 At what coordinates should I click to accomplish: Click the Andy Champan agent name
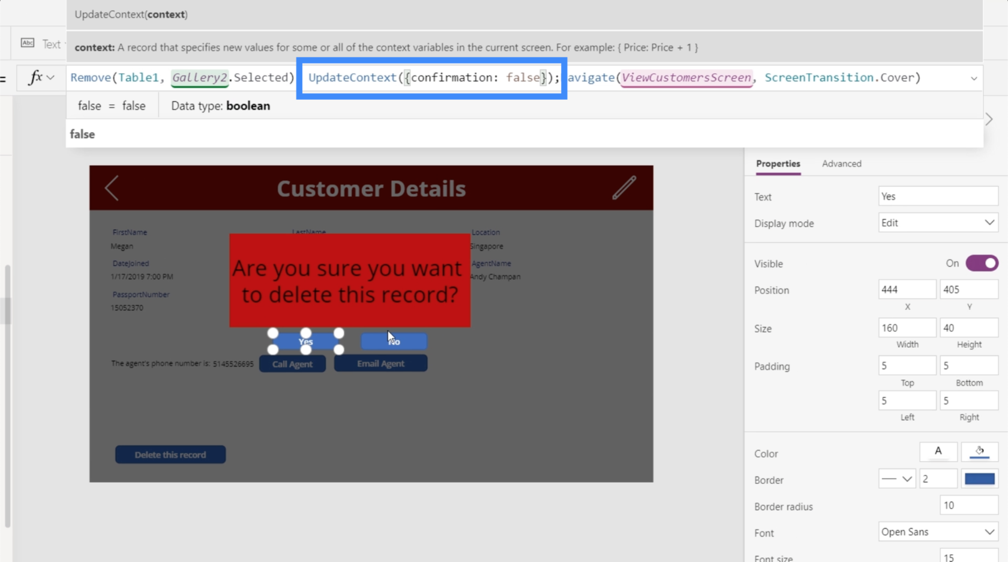[495, 277]
